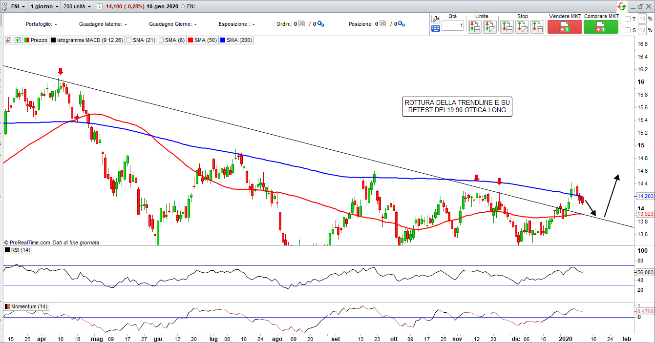Enable the S percent checkbox
Screen dimensions: 655x343
tap(628, 30)
